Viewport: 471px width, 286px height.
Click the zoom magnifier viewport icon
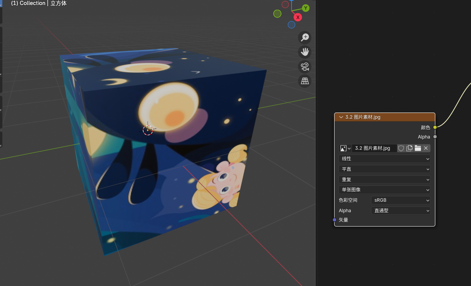(305, 37)
